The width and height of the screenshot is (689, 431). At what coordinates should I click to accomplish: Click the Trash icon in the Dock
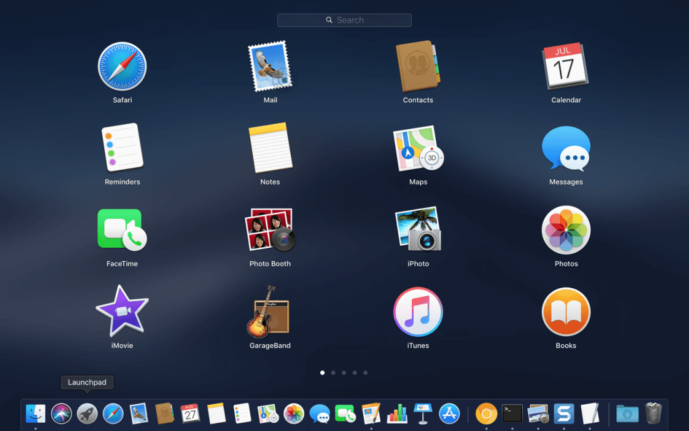tap(653, 413)
